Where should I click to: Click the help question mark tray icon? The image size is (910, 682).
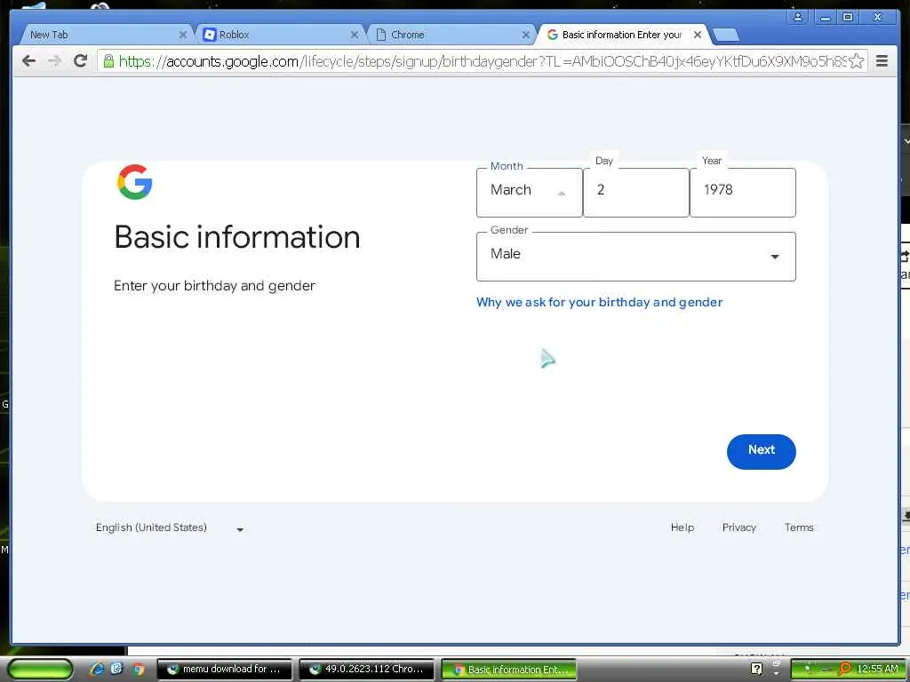point(756,669)
